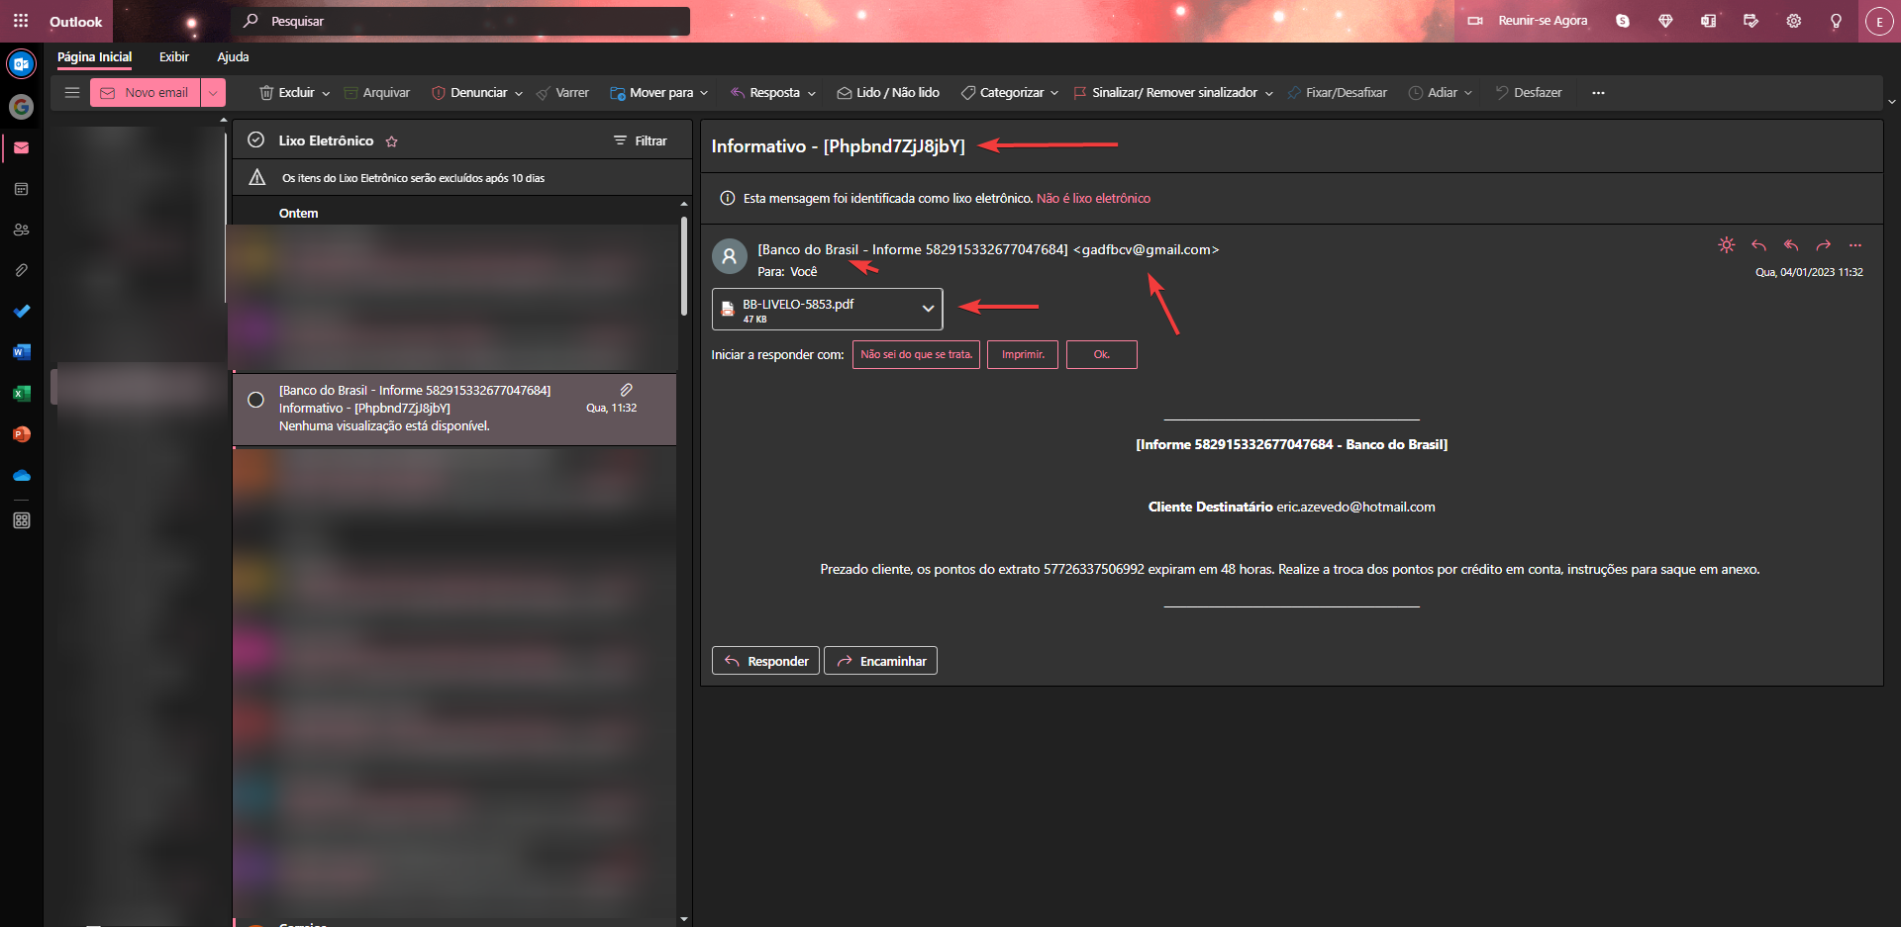Open Calendar in left app rail
Viewport: 1901px width, 927px height.
21,189
